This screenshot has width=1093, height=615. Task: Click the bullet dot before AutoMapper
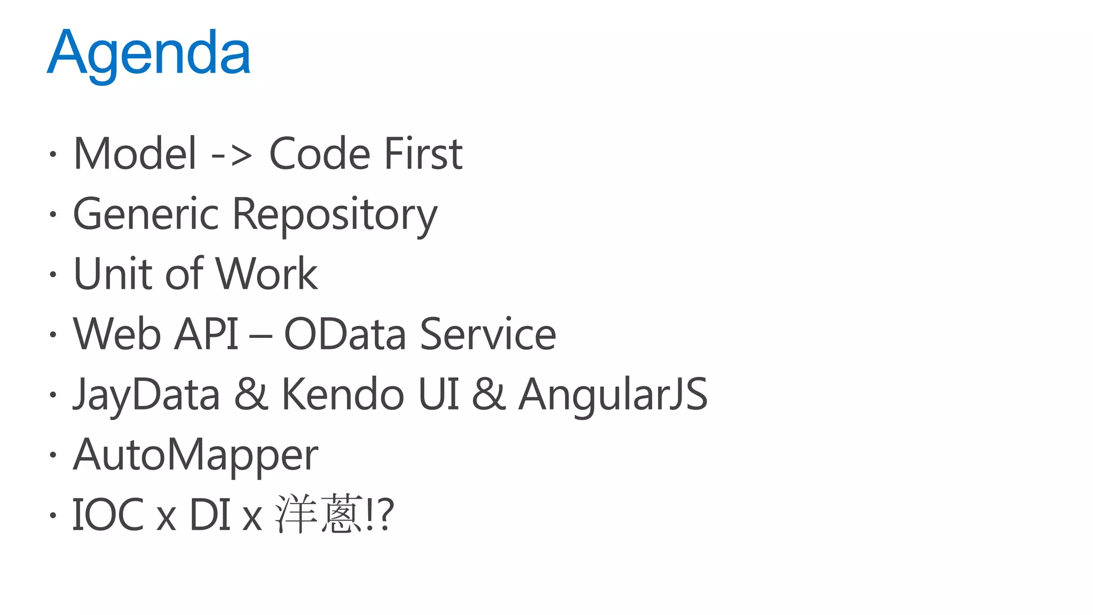[52, 455]
